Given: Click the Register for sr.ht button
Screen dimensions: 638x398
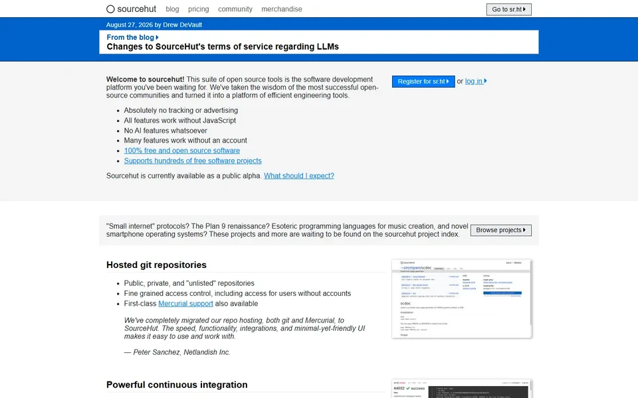Looking at the screenshot, I should point(423,81).
